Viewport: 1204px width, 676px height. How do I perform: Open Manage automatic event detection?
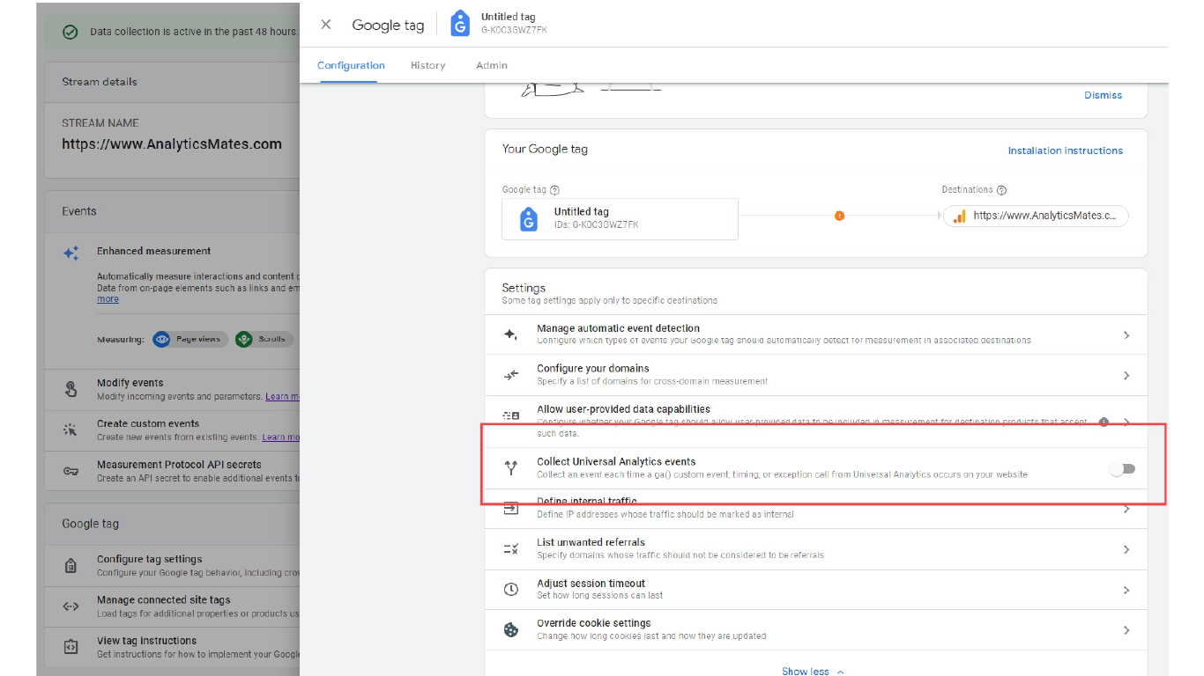(816, 334)
